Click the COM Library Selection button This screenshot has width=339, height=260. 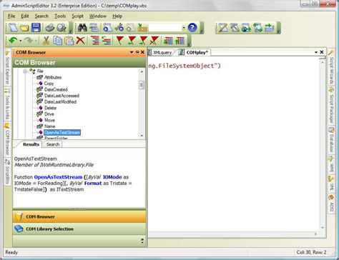tap(79, 229)
